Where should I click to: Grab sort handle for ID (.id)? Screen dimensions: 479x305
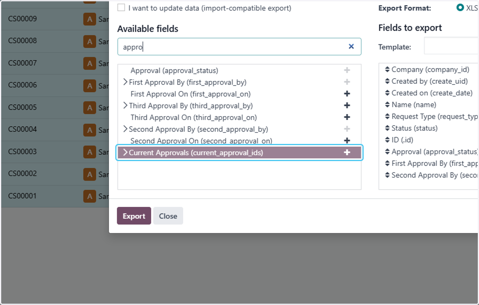[387, 140]
